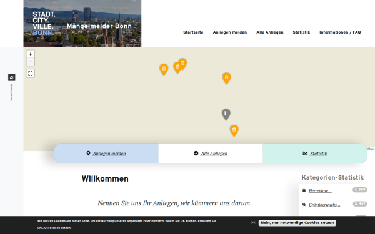This screenshot has width=375, height=234.
Task: Open Alle Anliegen in the top navigation
Action: click(270, 32)
